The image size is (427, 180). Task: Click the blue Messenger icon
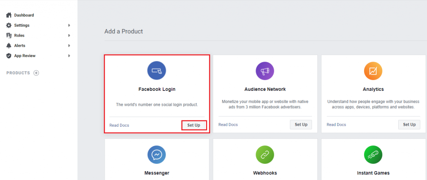pos(157,155)
